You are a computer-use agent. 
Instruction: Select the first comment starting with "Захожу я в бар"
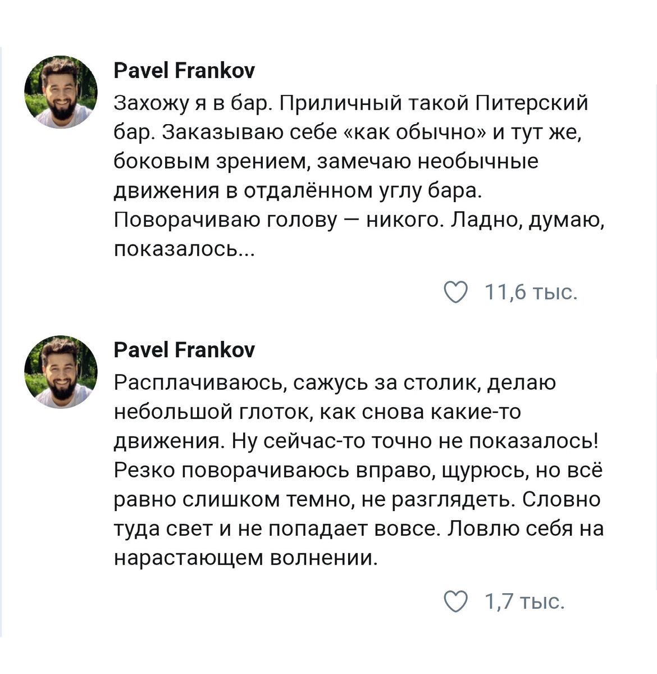coord(359,176)
